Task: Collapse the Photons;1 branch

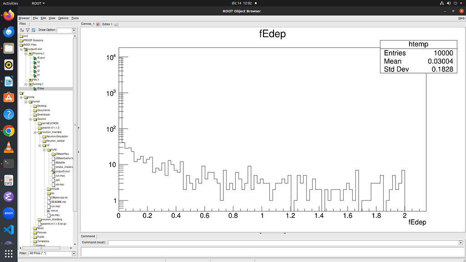Action: (x=25, y=54)
